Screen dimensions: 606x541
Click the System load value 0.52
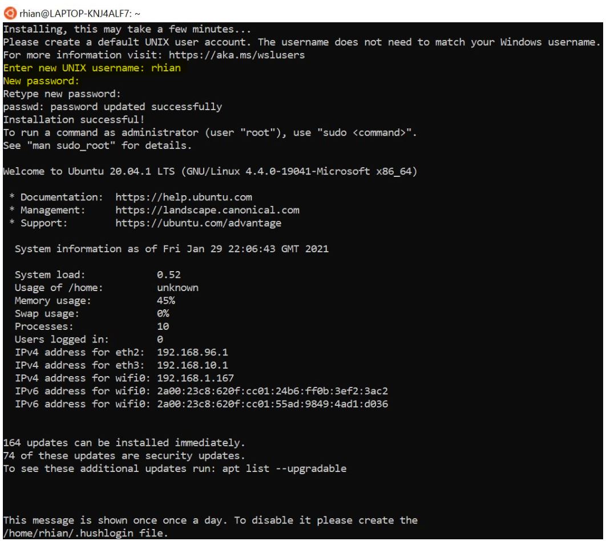click(168, 274)
